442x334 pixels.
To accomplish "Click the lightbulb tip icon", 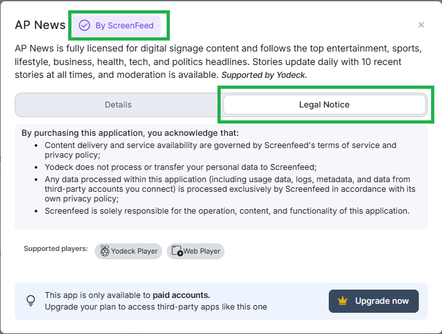I will [30, 301].
